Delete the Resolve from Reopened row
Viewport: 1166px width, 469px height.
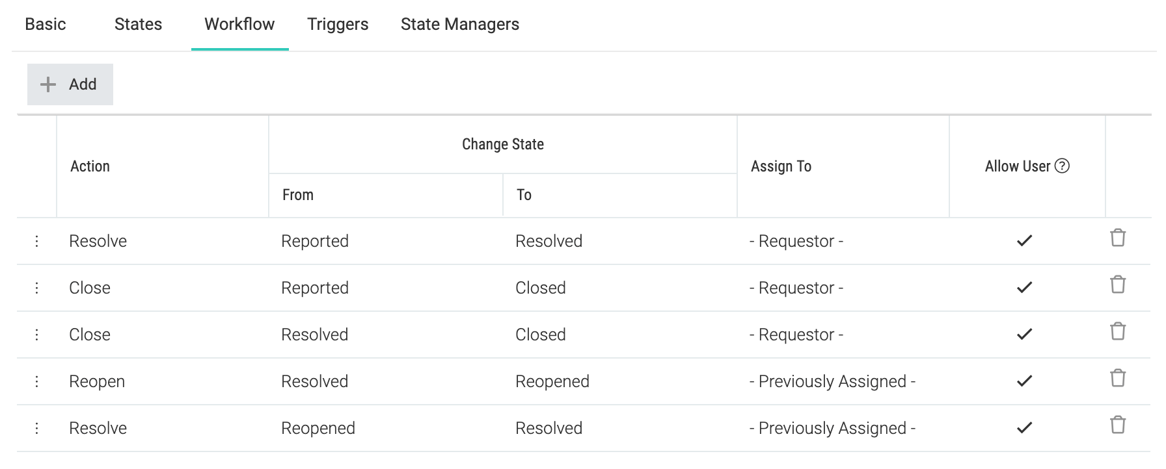(x=1117, y=425)
